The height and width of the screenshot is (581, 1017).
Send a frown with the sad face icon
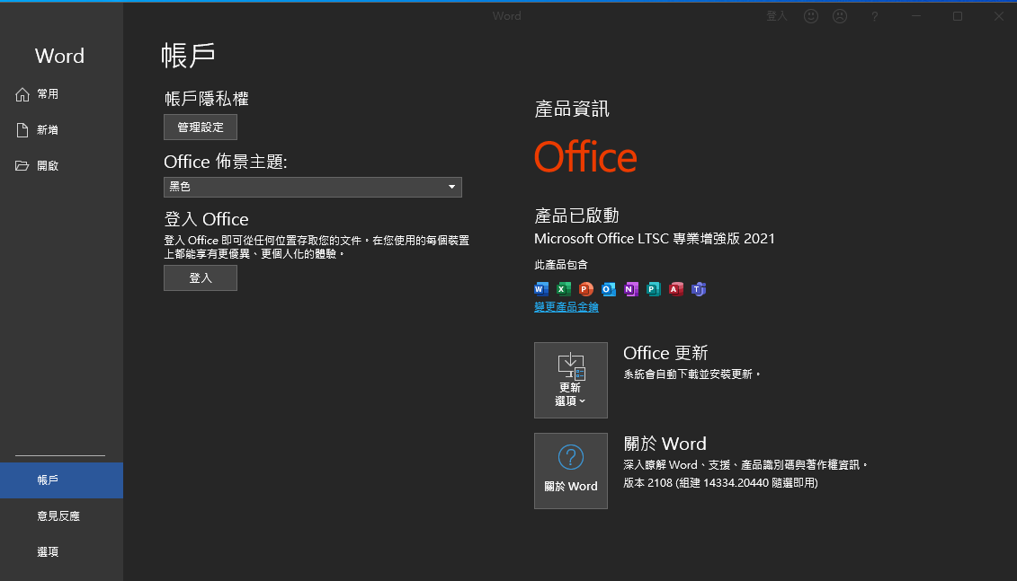[840, 16]
